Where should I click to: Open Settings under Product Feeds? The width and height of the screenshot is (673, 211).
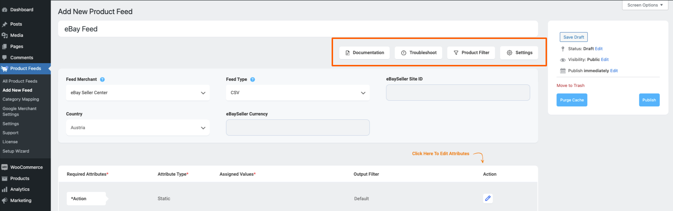click(10, 124)
